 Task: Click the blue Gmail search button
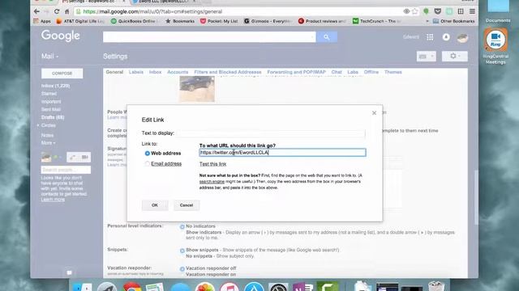(326, 37)
